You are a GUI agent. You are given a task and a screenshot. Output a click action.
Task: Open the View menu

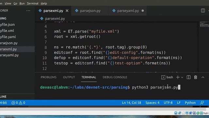8,4
